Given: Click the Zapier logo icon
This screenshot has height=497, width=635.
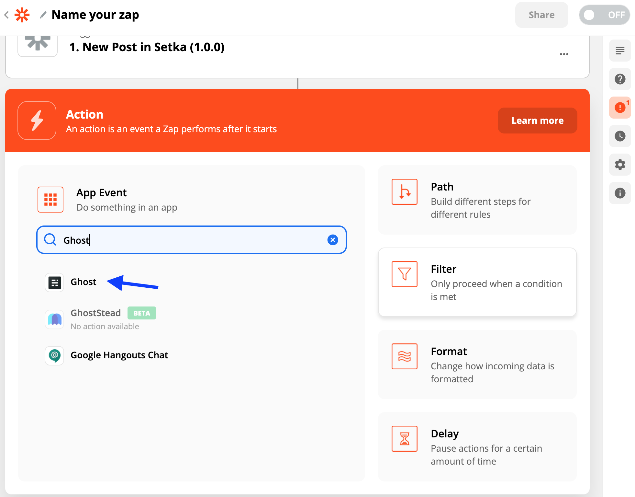Looking at the screenshot, I should [x=22, y=15].
